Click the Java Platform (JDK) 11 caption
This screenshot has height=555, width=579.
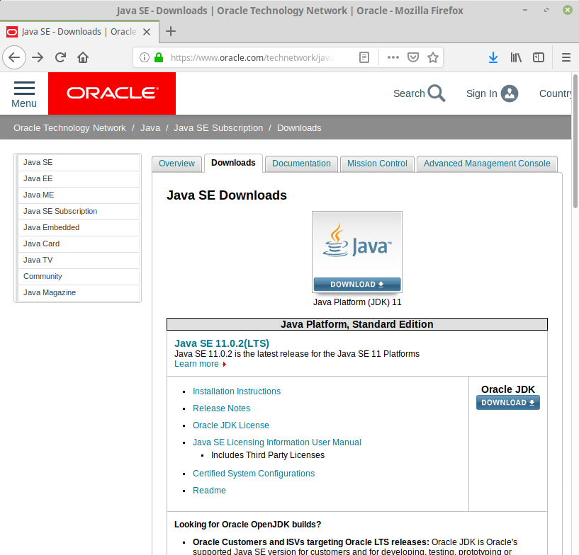coord(357,302)
